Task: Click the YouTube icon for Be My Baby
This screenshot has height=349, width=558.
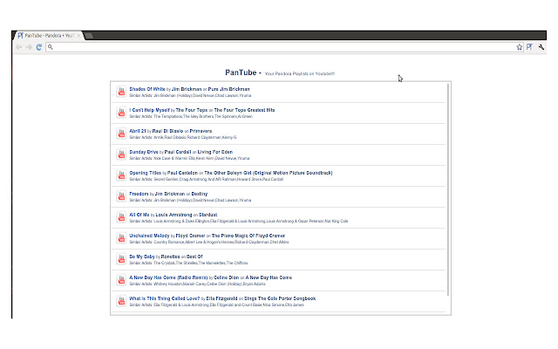Action: coord(121,259)
